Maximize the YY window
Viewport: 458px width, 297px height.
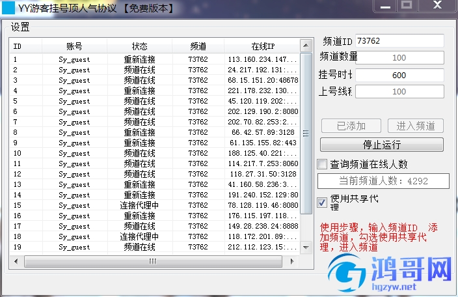407,6
